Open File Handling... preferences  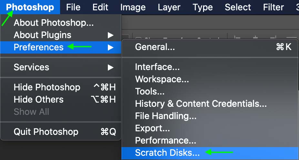pos(210,116)
